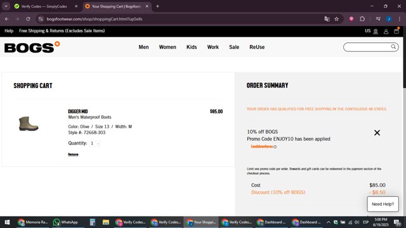This screenshot has height=228, width=406.
Task: Open the ReUse menu
Action: click(x=257, y=47)
